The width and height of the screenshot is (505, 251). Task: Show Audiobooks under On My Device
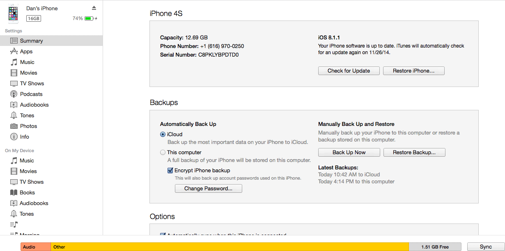(34, 203)
